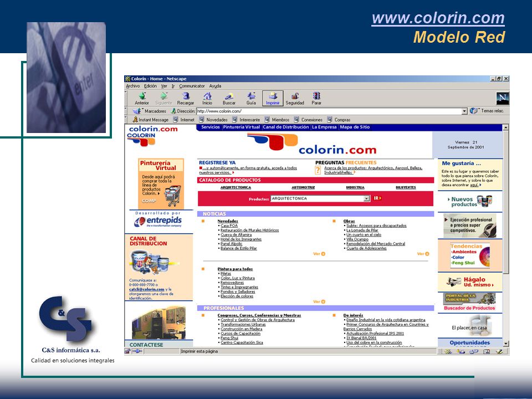Click the Hágalo Ud. mismo banner

pyautogui.click(x=470, y=282)
